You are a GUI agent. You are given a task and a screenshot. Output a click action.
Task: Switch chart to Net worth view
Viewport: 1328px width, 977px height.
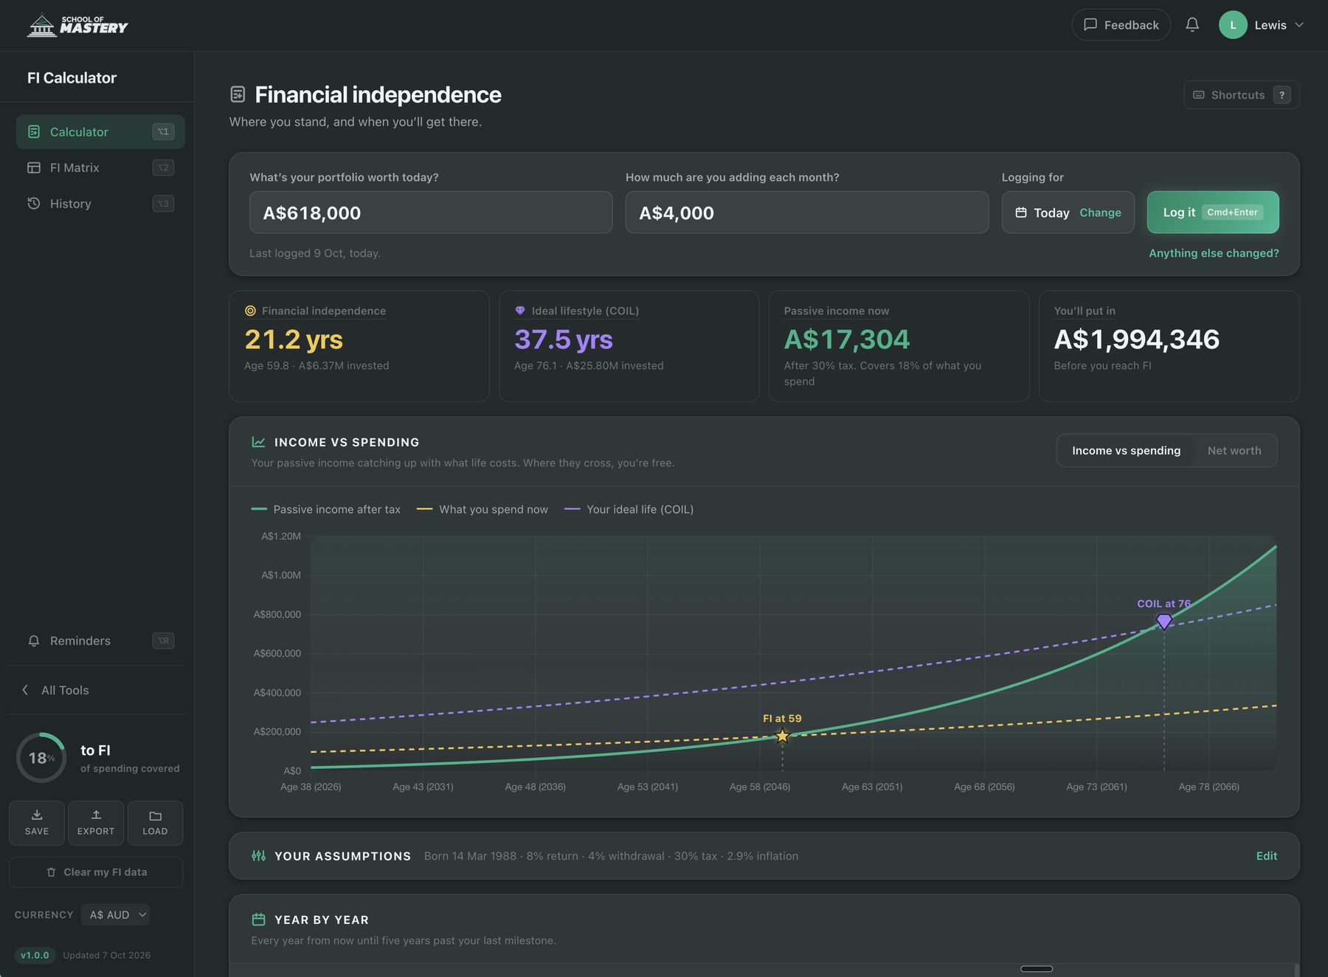1234,451
